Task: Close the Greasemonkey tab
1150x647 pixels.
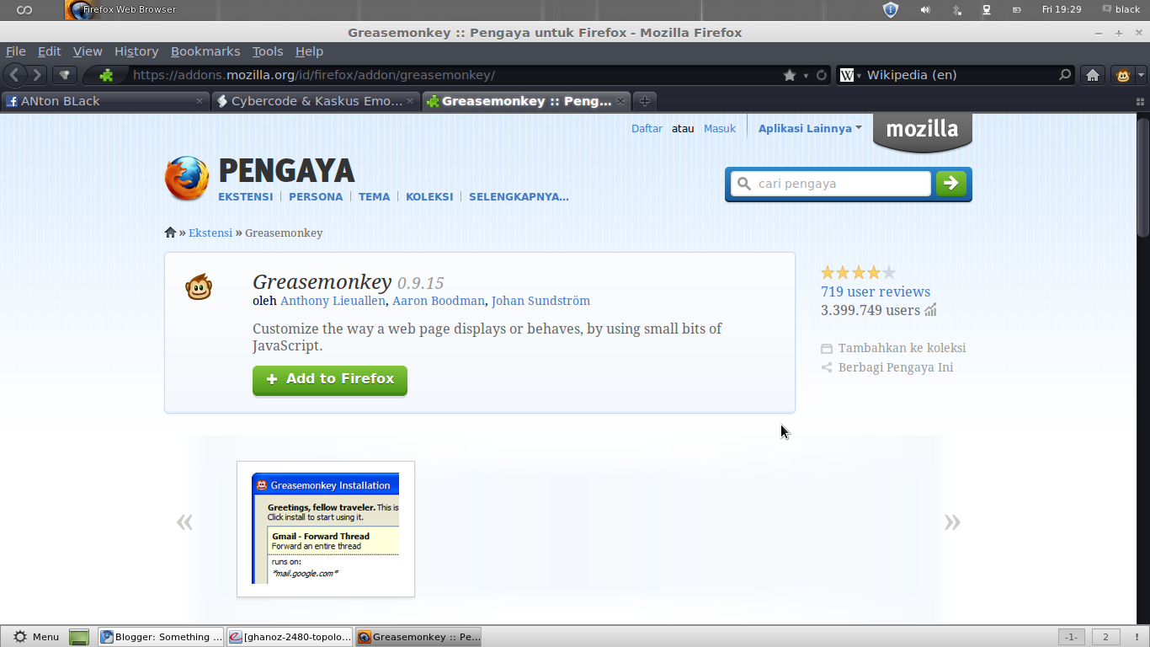Action: pos(620,101)
